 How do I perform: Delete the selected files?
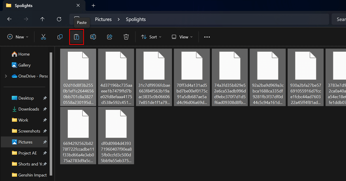pos(126,37)
